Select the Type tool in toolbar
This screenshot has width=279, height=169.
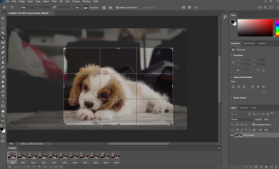click(x=3, y=96)
